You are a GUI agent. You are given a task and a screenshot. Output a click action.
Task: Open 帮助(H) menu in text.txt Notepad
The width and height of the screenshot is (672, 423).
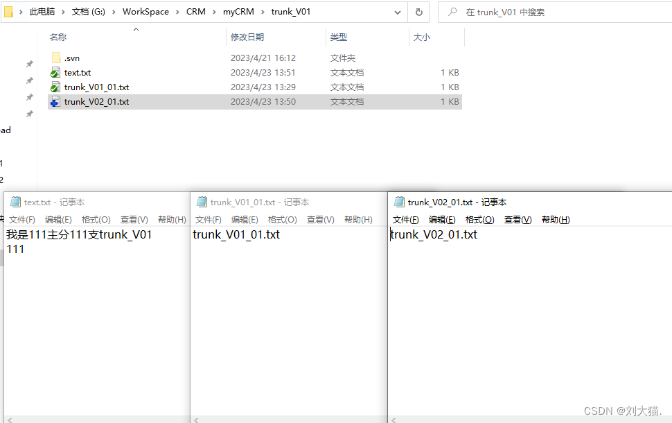[x=172, y=220]
